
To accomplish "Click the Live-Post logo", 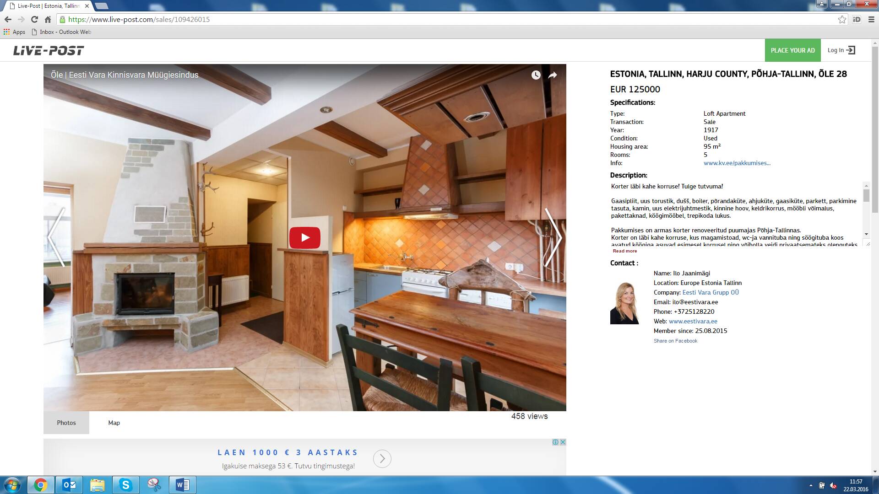I will pyautogui.click(x=49, y=50).
